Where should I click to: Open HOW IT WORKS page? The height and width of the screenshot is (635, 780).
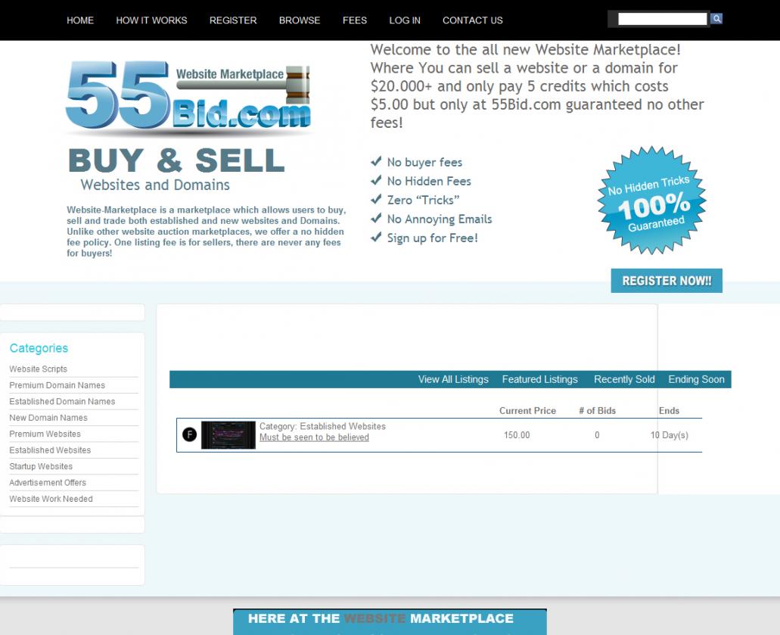[152, 20]
